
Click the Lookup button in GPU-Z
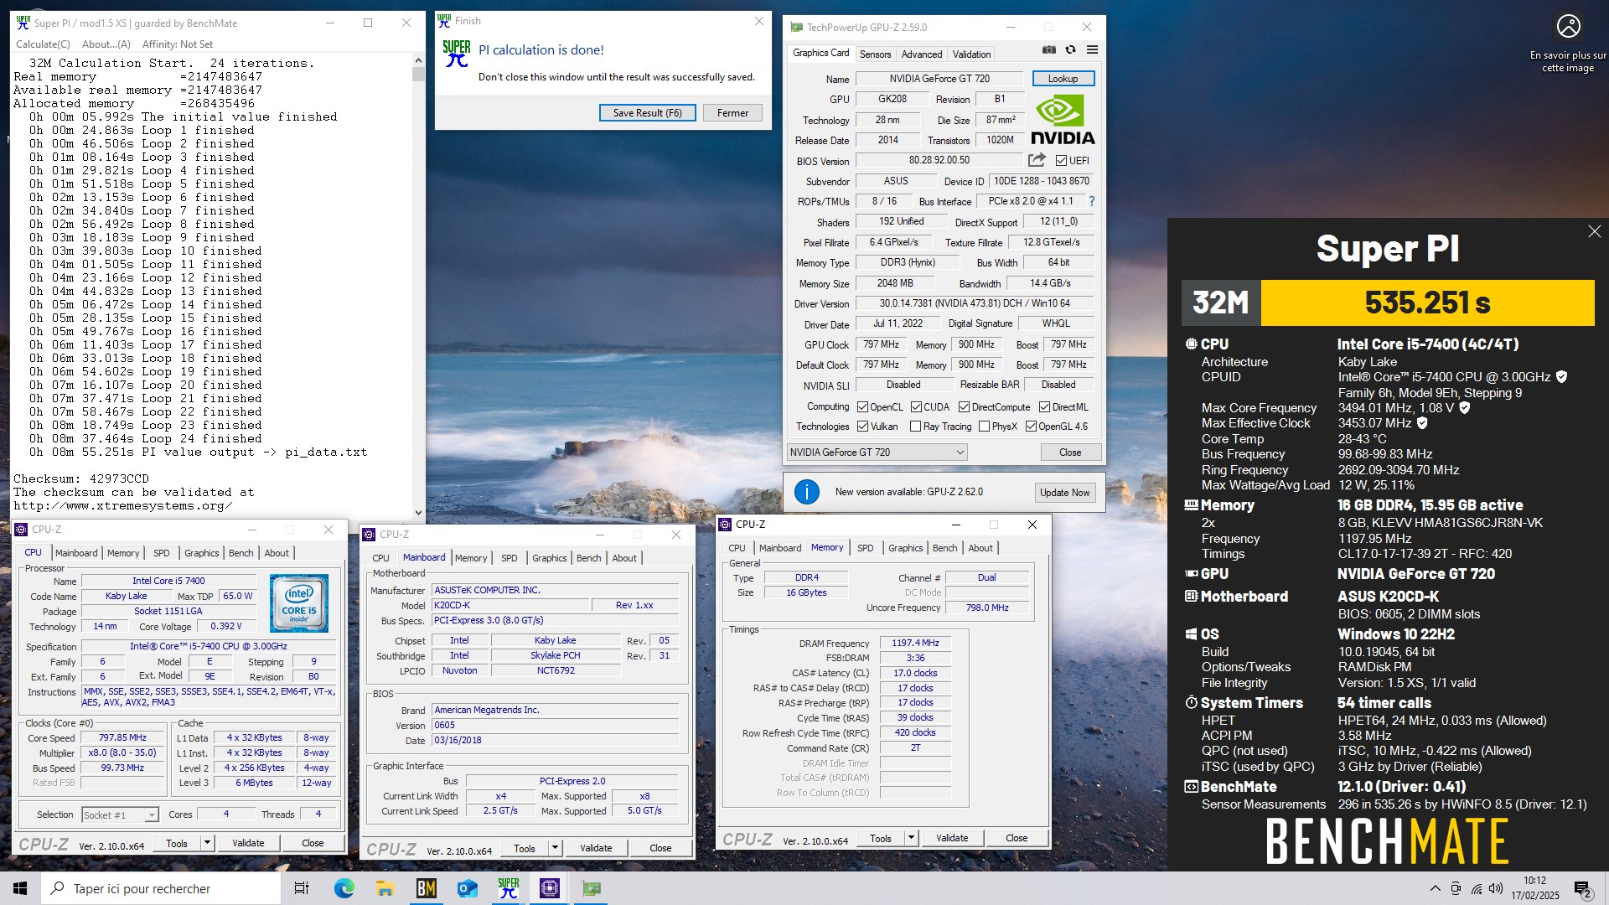click(x=1063, y=79)
